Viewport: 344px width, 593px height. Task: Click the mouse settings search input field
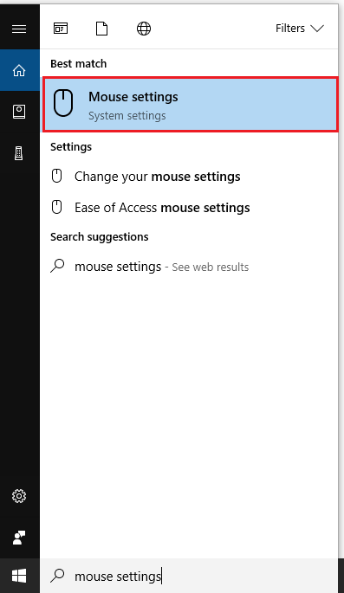coord(188,576)
